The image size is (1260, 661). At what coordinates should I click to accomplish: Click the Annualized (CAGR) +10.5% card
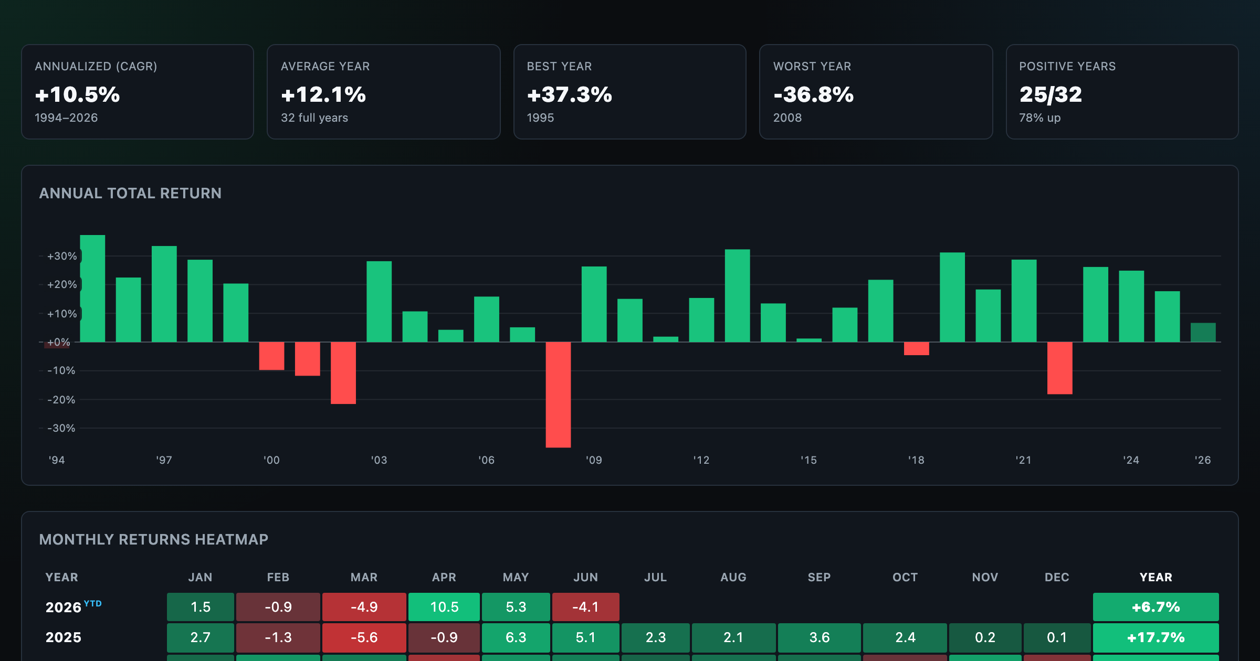point(138,92)
